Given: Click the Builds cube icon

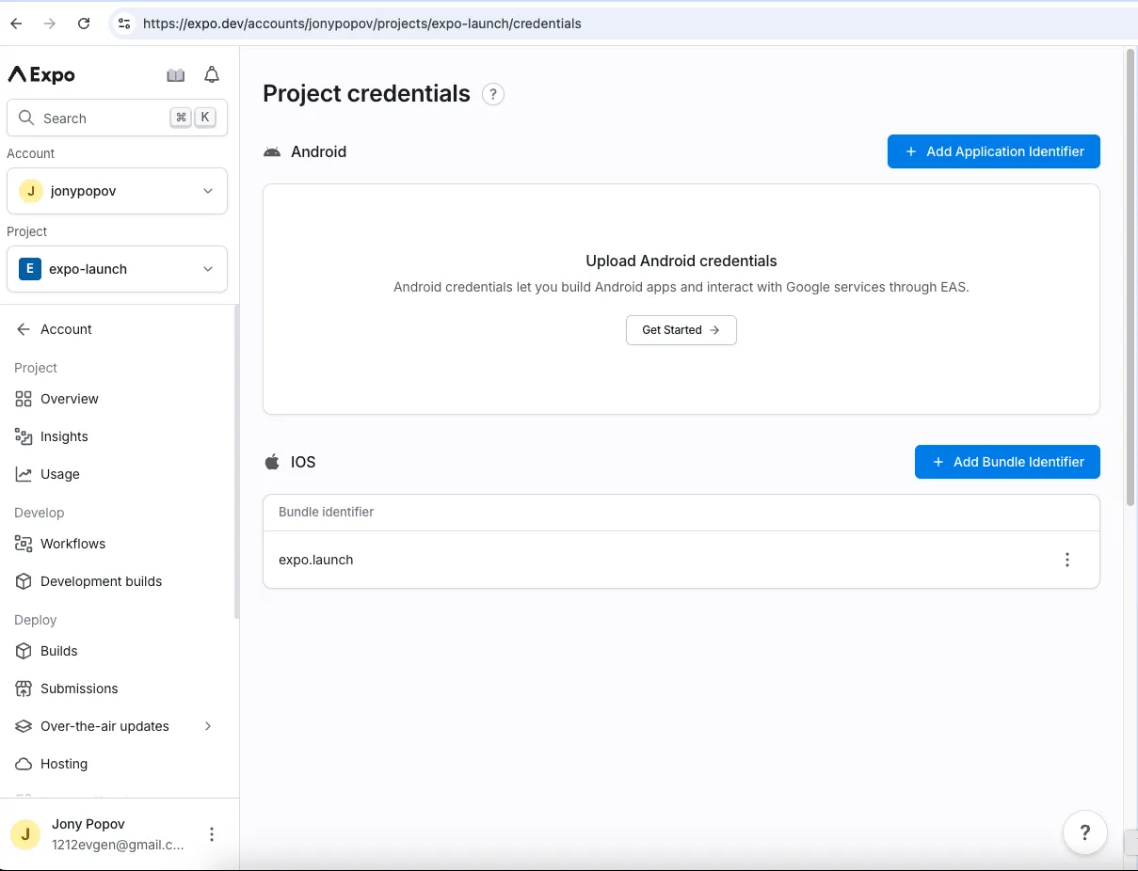Looking at the screenshot, I should click(x=24, y=651).
